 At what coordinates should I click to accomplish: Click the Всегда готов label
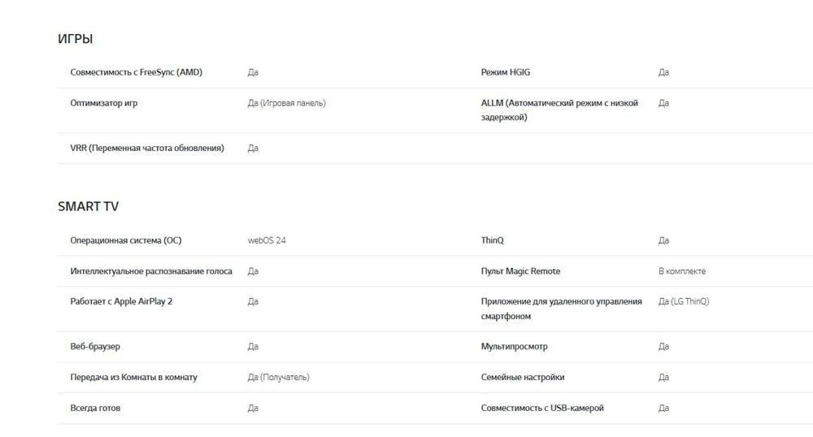pyautogui.click(x=95, y=408)
